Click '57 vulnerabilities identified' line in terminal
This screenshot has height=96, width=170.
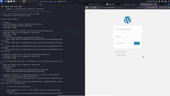[18, 87]
